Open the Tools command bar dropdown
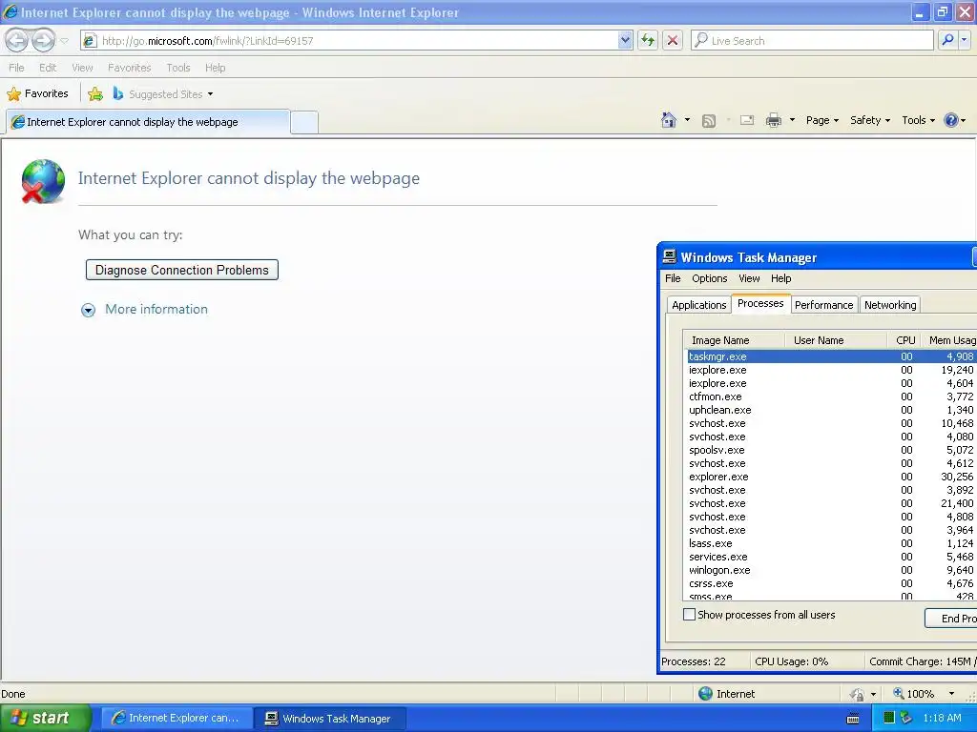 918,120
